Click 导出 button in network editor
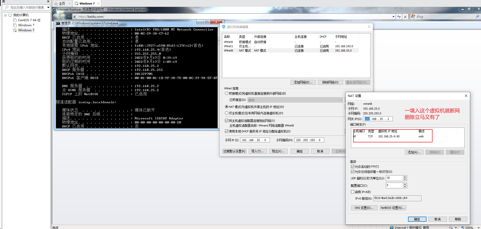Viewport: 481px width, 229px height. (x=278, y=151)
